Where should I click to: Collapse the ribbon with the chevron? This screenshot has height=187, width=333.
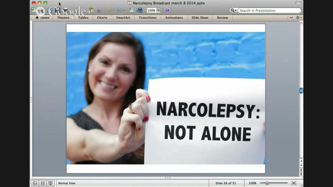291,18
